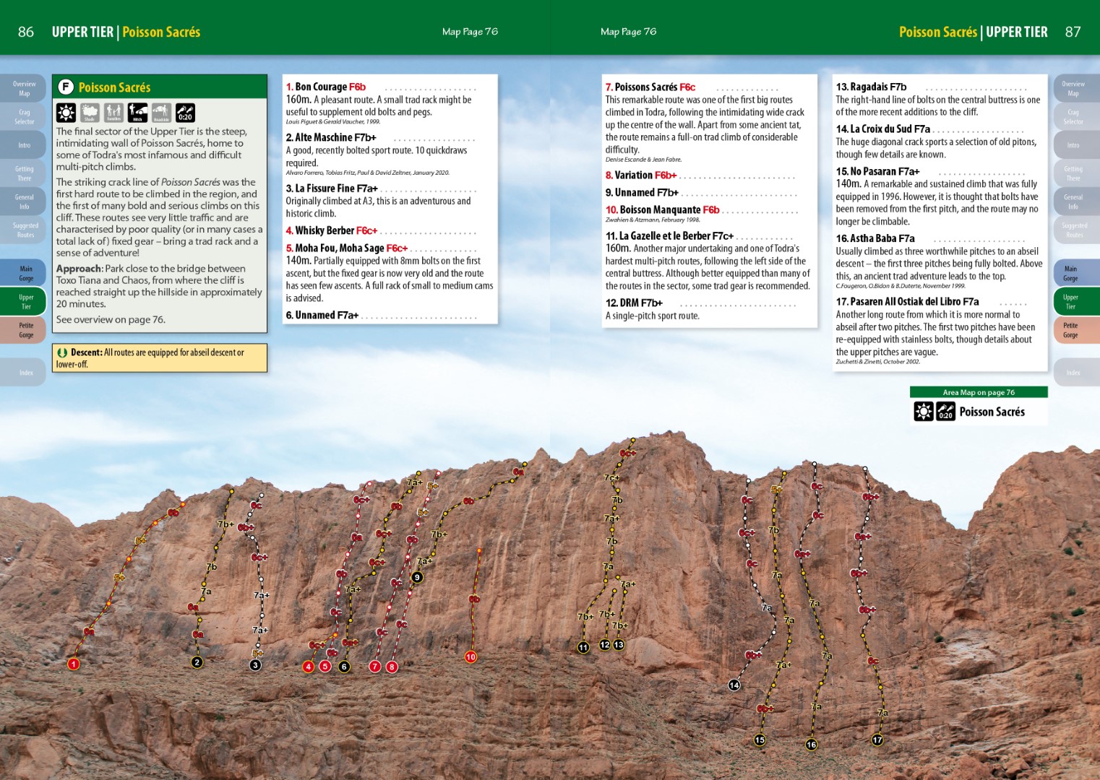The height and width of the screenshot is (780, 1100).
Task: Open the Petite Gorge tab on page 87
Action: pyautogui.click(x=1076, y=330)
